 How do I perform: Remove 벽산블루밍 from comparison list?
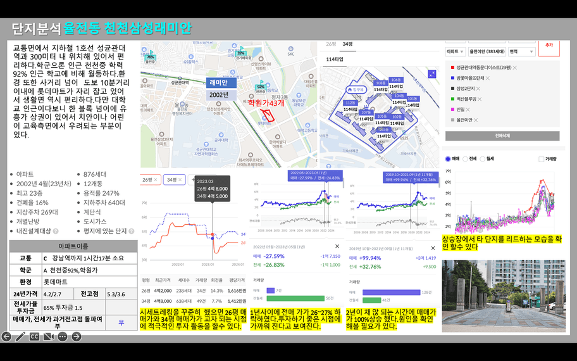point(480,99)
